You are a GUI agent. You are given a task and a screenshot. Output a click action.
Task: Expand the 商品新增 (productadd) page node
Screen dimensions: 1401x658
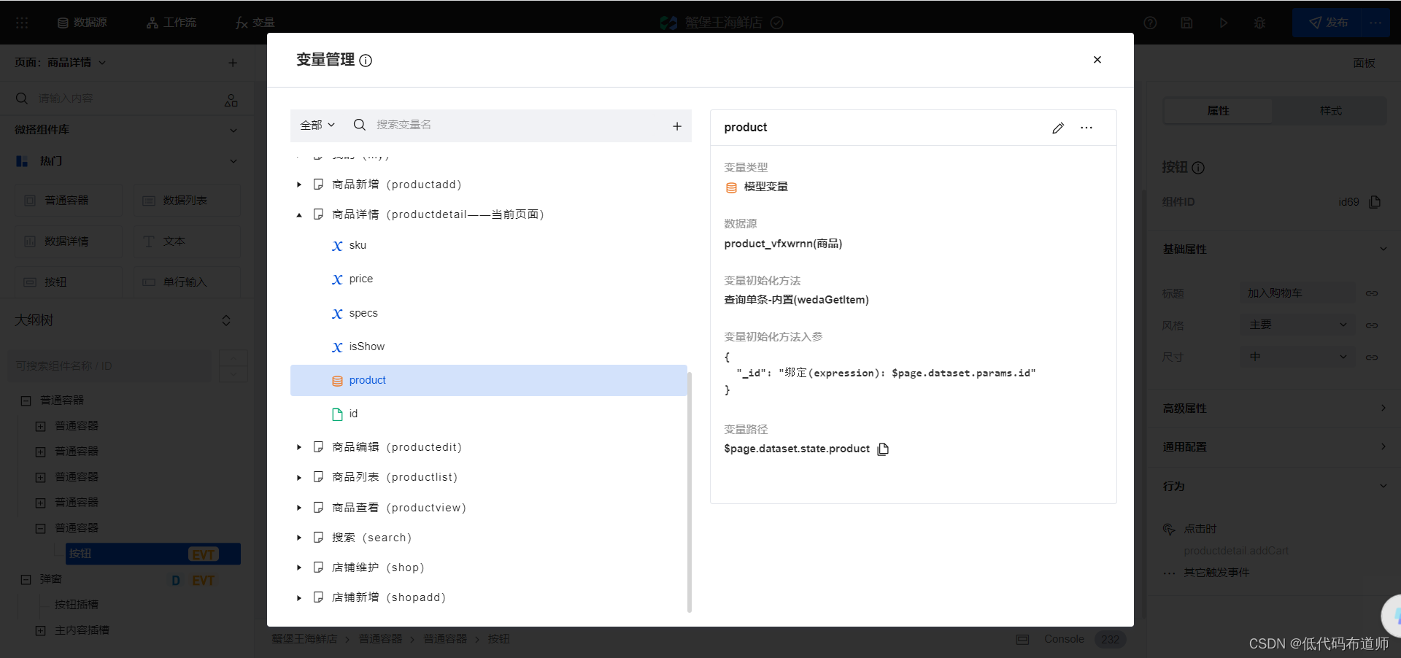[299, 185]
